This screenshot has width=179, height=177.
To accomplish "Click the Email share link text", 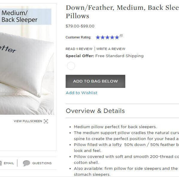I will tap(9, 163).
